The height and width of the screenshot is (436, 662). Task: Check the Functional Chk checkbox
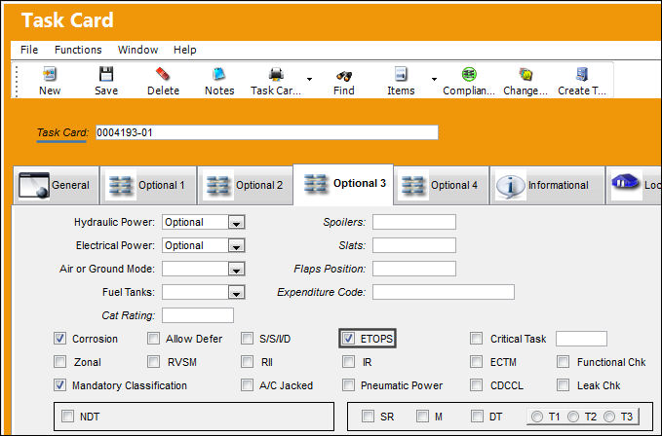(564, 361)
